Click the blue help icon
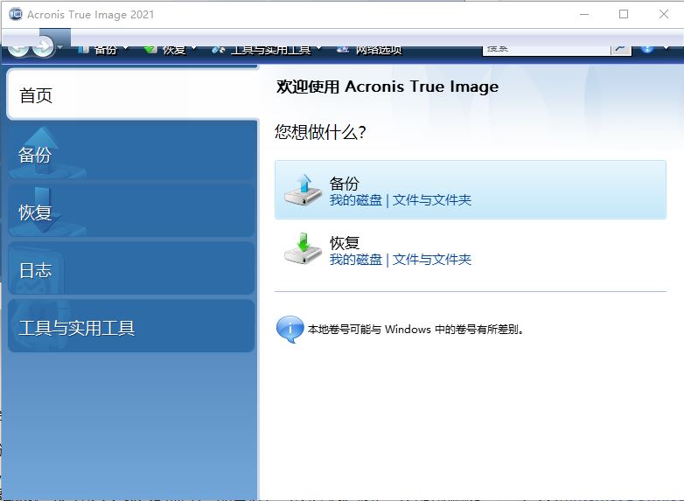Screen dimensions: 684x501 (x=647, y=49)
